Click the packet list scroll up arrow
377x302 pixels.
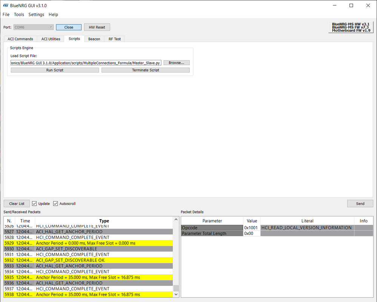[176, 220]
